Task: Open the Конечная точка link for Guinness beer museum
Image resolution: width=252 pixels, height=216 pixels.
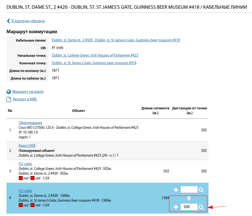Action: (x=94, y=63)
